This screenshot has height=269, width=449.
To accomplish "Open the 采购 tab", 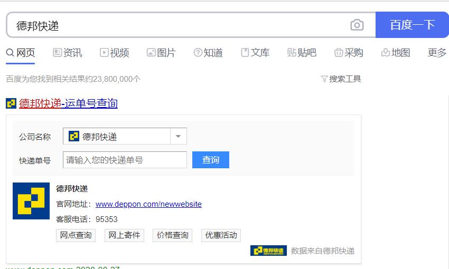I will (349, 53).
